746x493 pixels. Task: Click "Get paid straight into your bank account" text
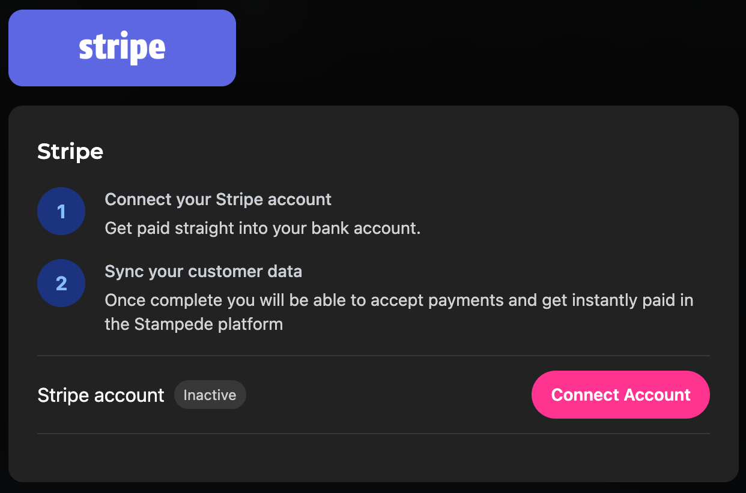pyautogui.click(x=262, y=229)
